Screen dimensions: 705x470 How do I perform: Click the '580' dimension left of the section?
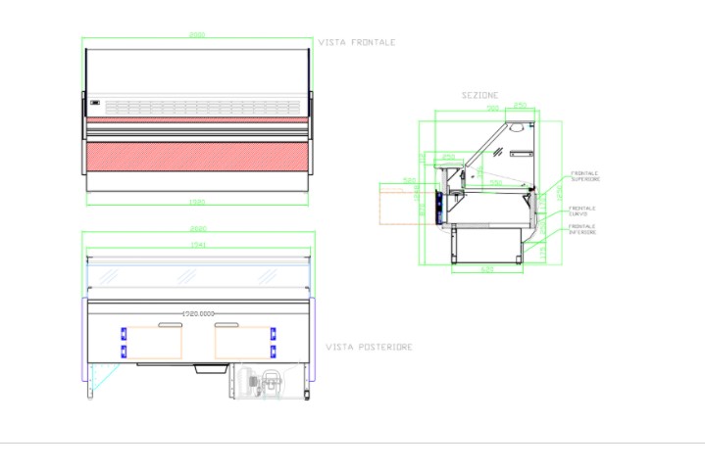tap(409, 180)
